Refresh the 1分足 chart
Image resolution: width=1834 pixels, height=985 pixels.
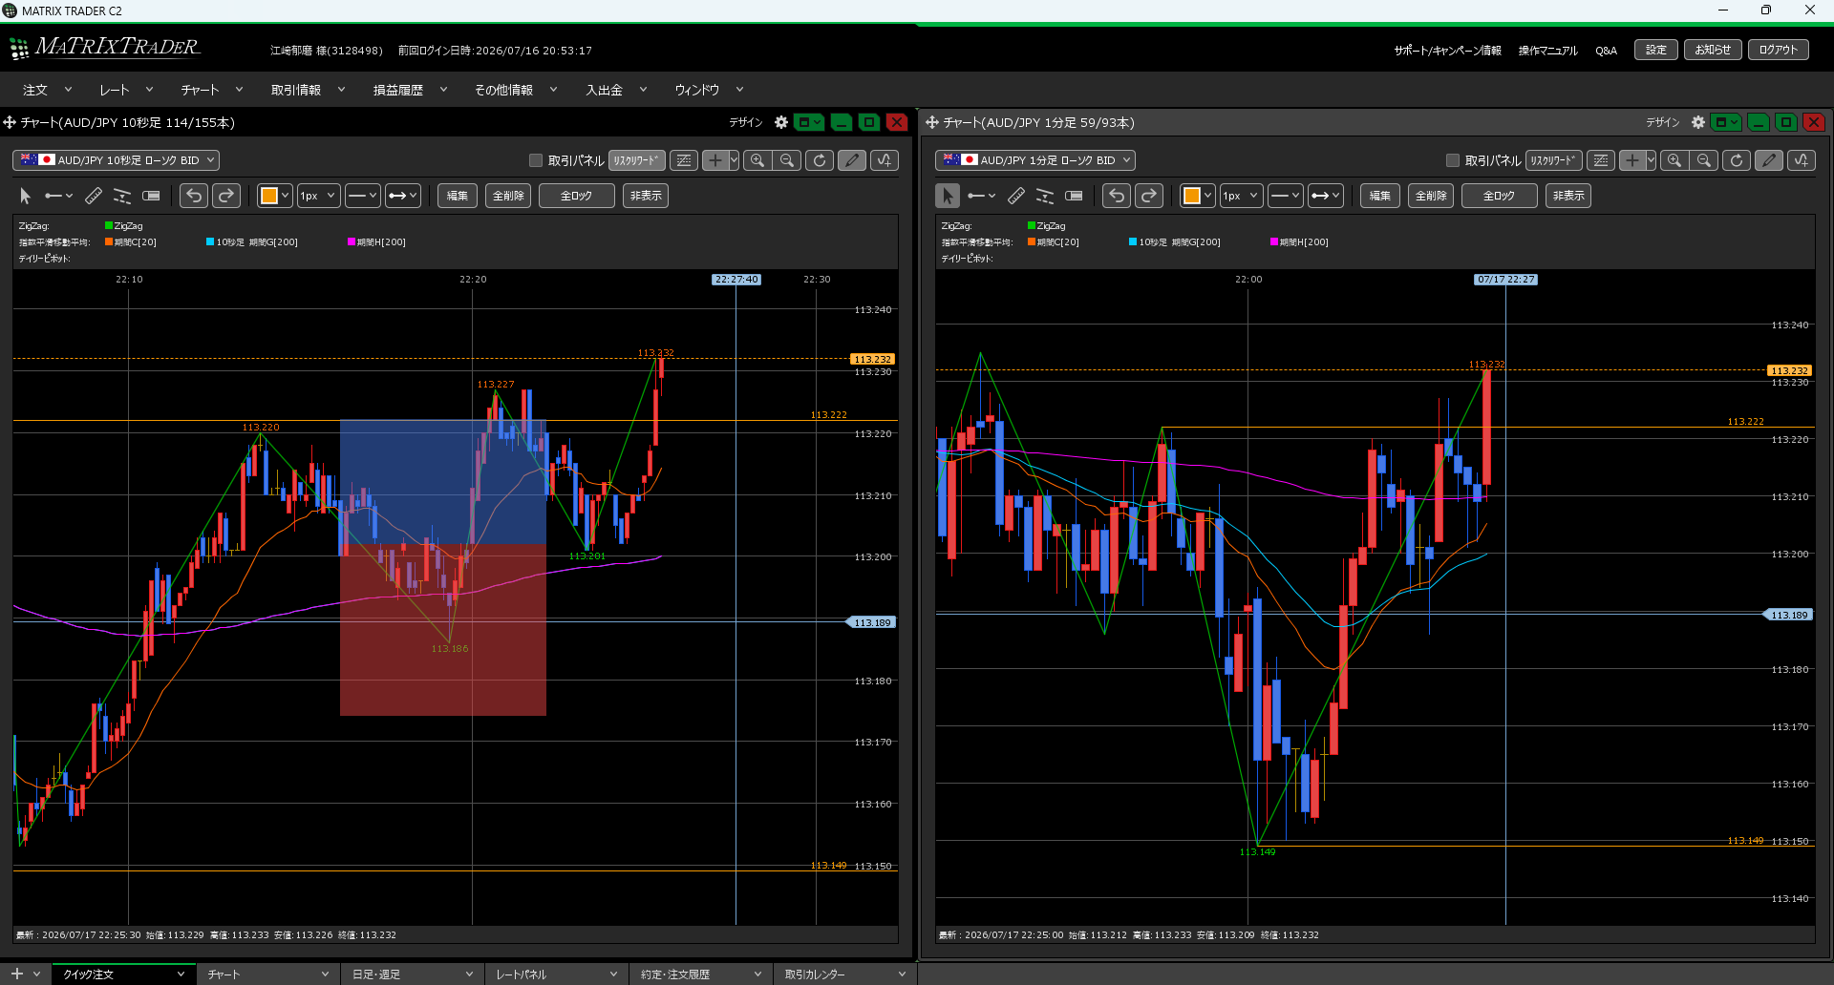click(x=1737, y=160)
